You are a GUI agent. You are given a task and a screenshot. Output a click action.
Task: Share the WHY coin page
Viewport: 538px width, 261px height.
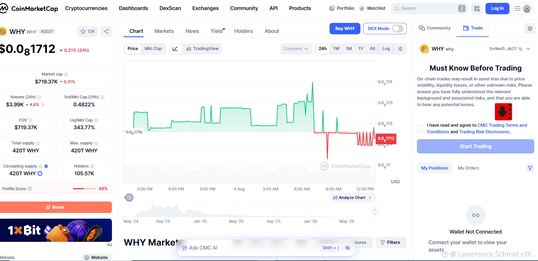pyautogui.click(x=106, y=31)
